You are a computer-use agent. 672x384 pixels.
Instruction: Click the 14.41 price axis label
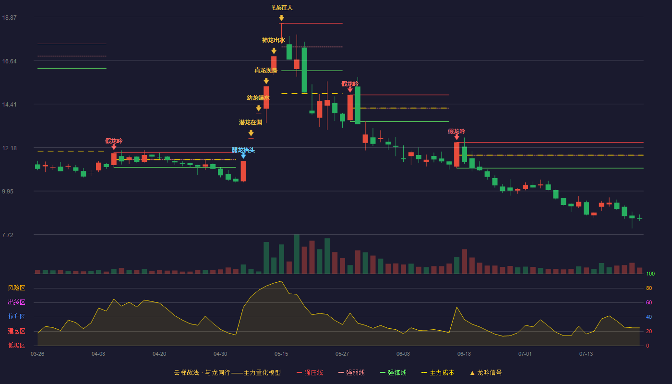coord(9,105)
